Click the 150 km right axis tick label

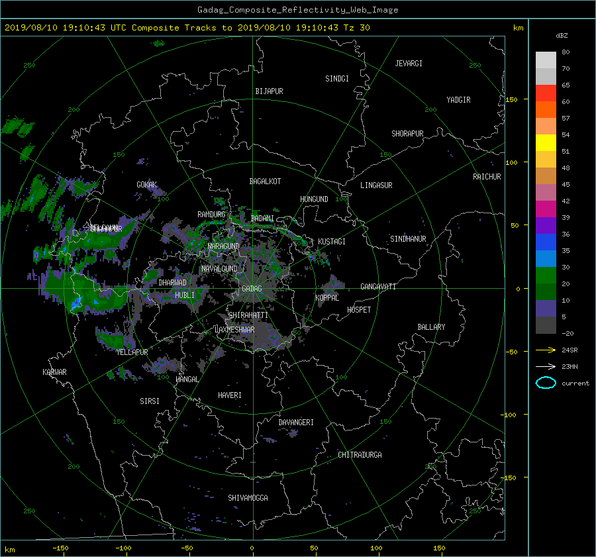coord(511,99)
